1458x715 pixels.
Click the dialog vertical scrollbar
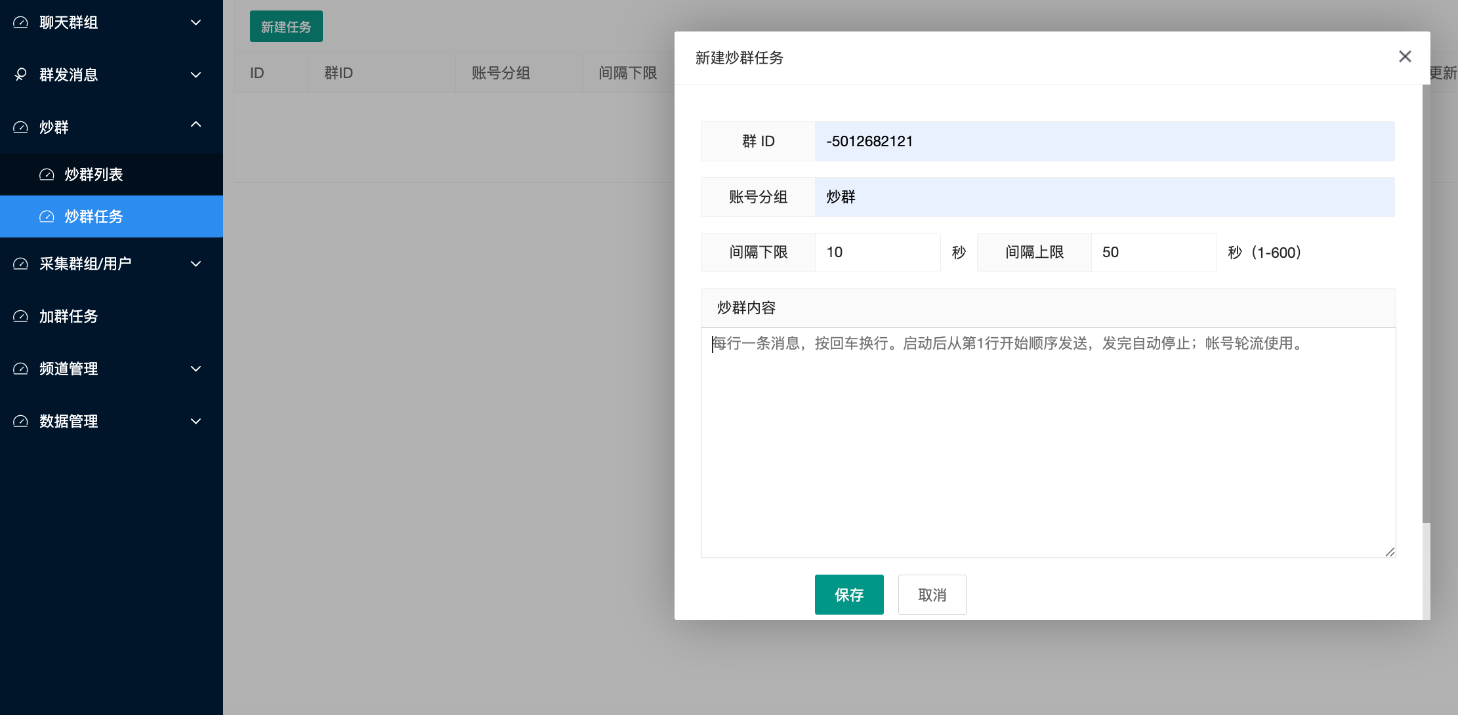1426,303
